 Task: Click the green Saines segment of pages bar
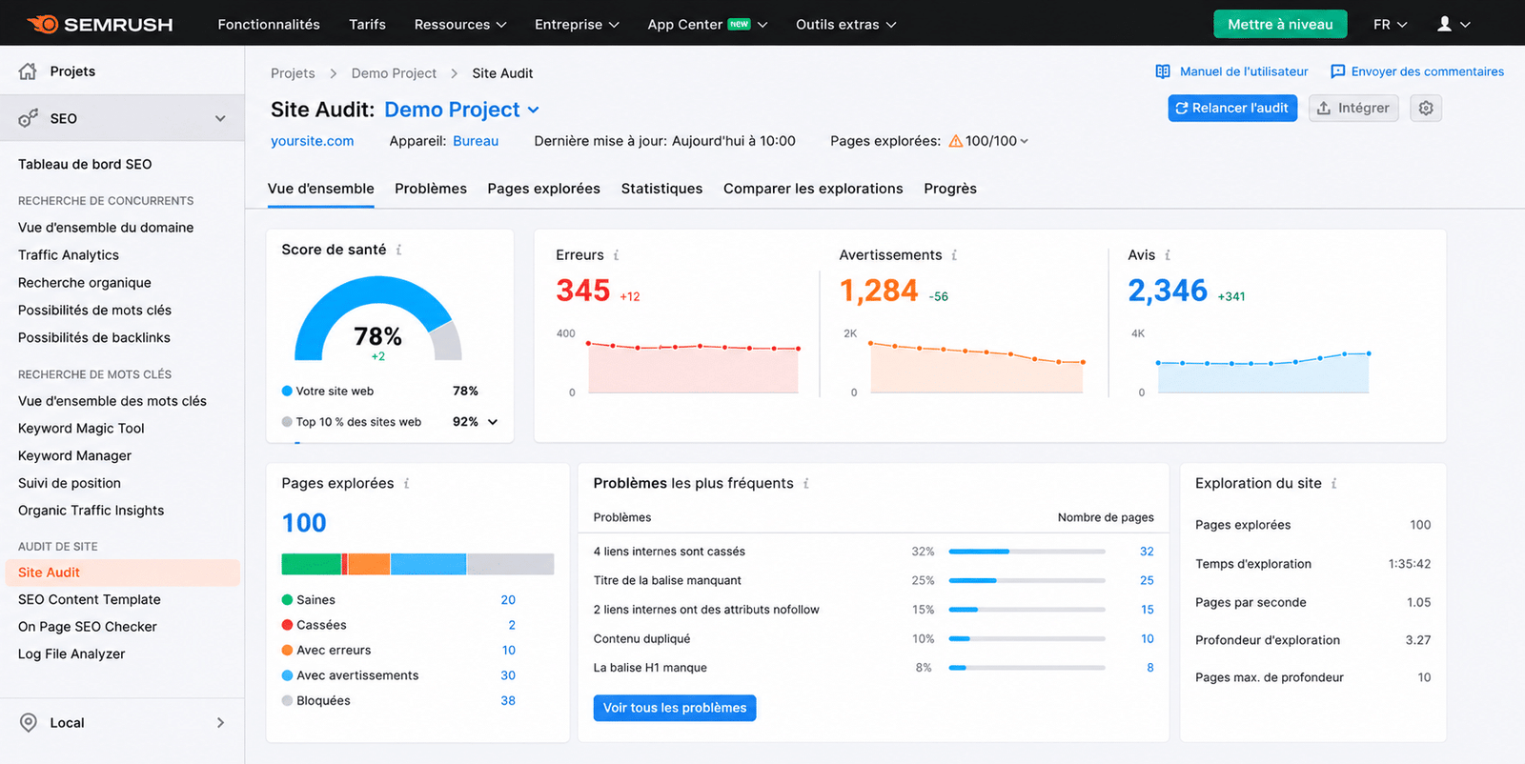pos(312,564)
